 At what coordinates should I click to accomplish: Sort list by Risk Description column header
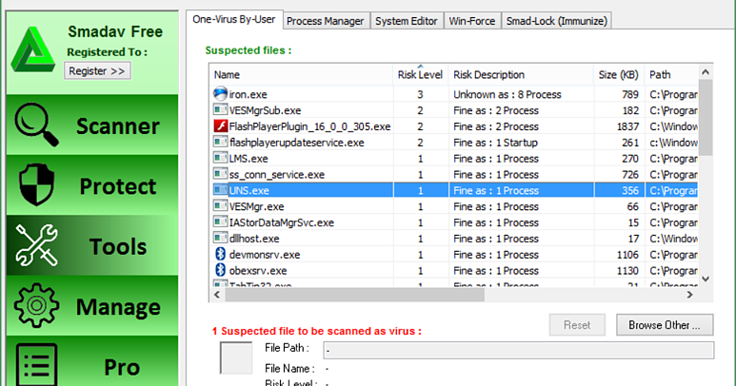click(521, 75)
